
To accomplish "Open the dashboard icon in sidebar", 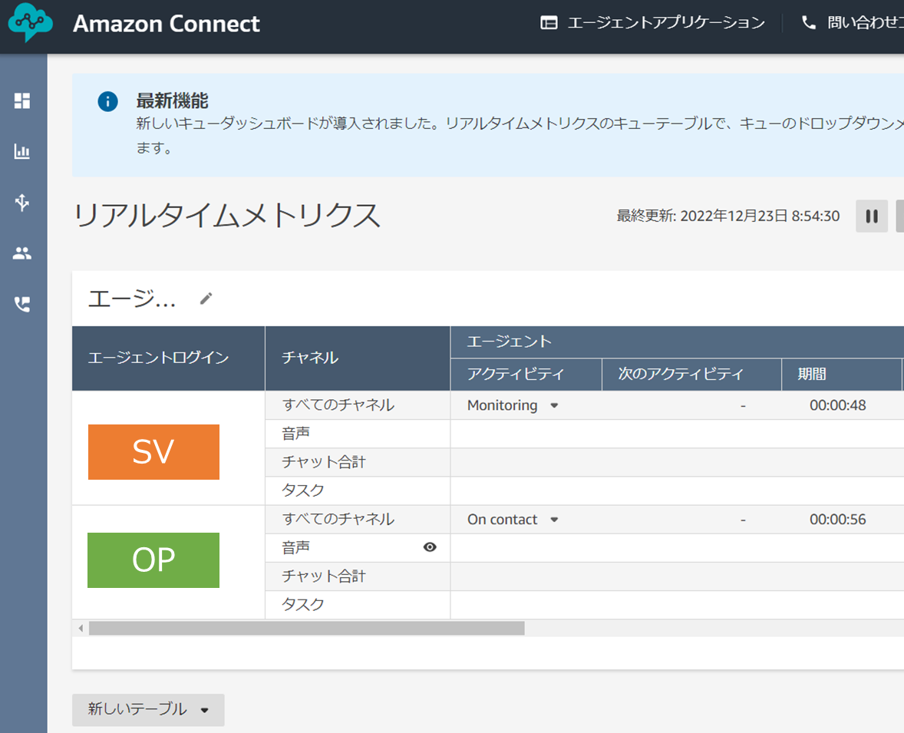I will coord(22,101).
